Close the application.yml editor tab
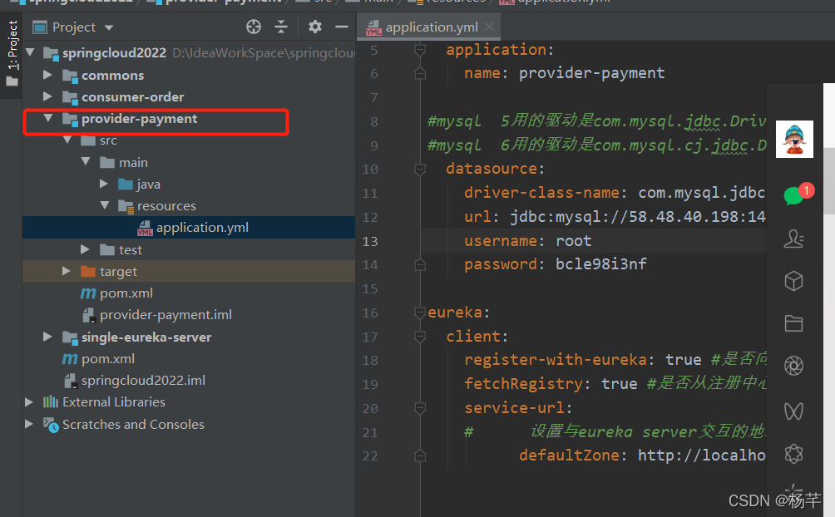 pyautogui.click(x=489, y=27)
